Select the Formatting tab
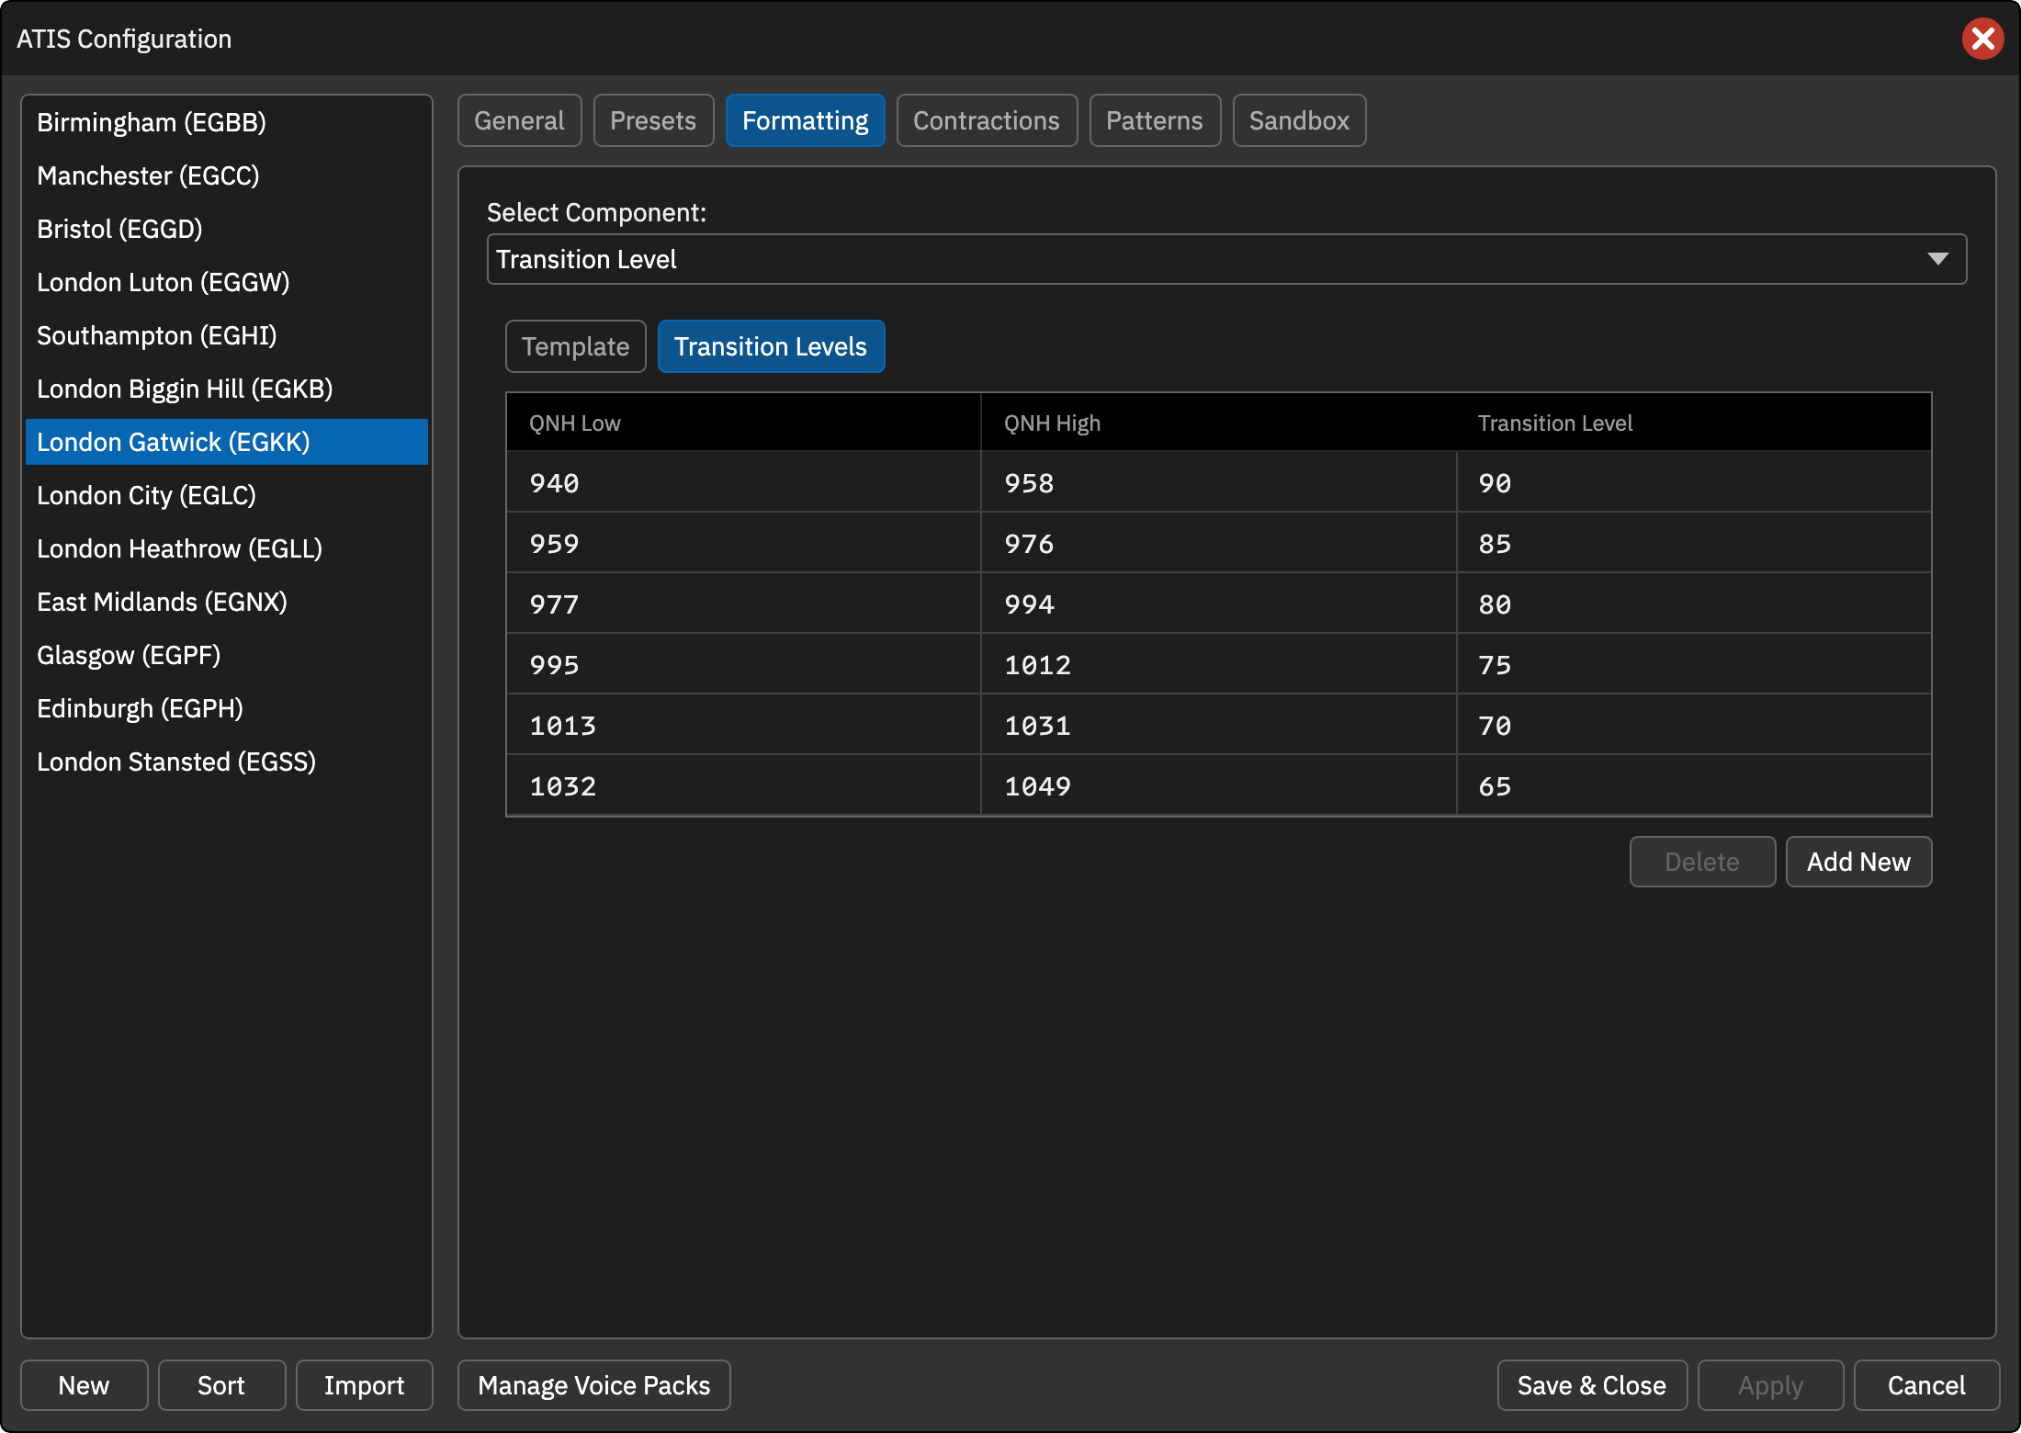The height and width of the screenshot is (1433, 2021). click(x=805, y=120)
